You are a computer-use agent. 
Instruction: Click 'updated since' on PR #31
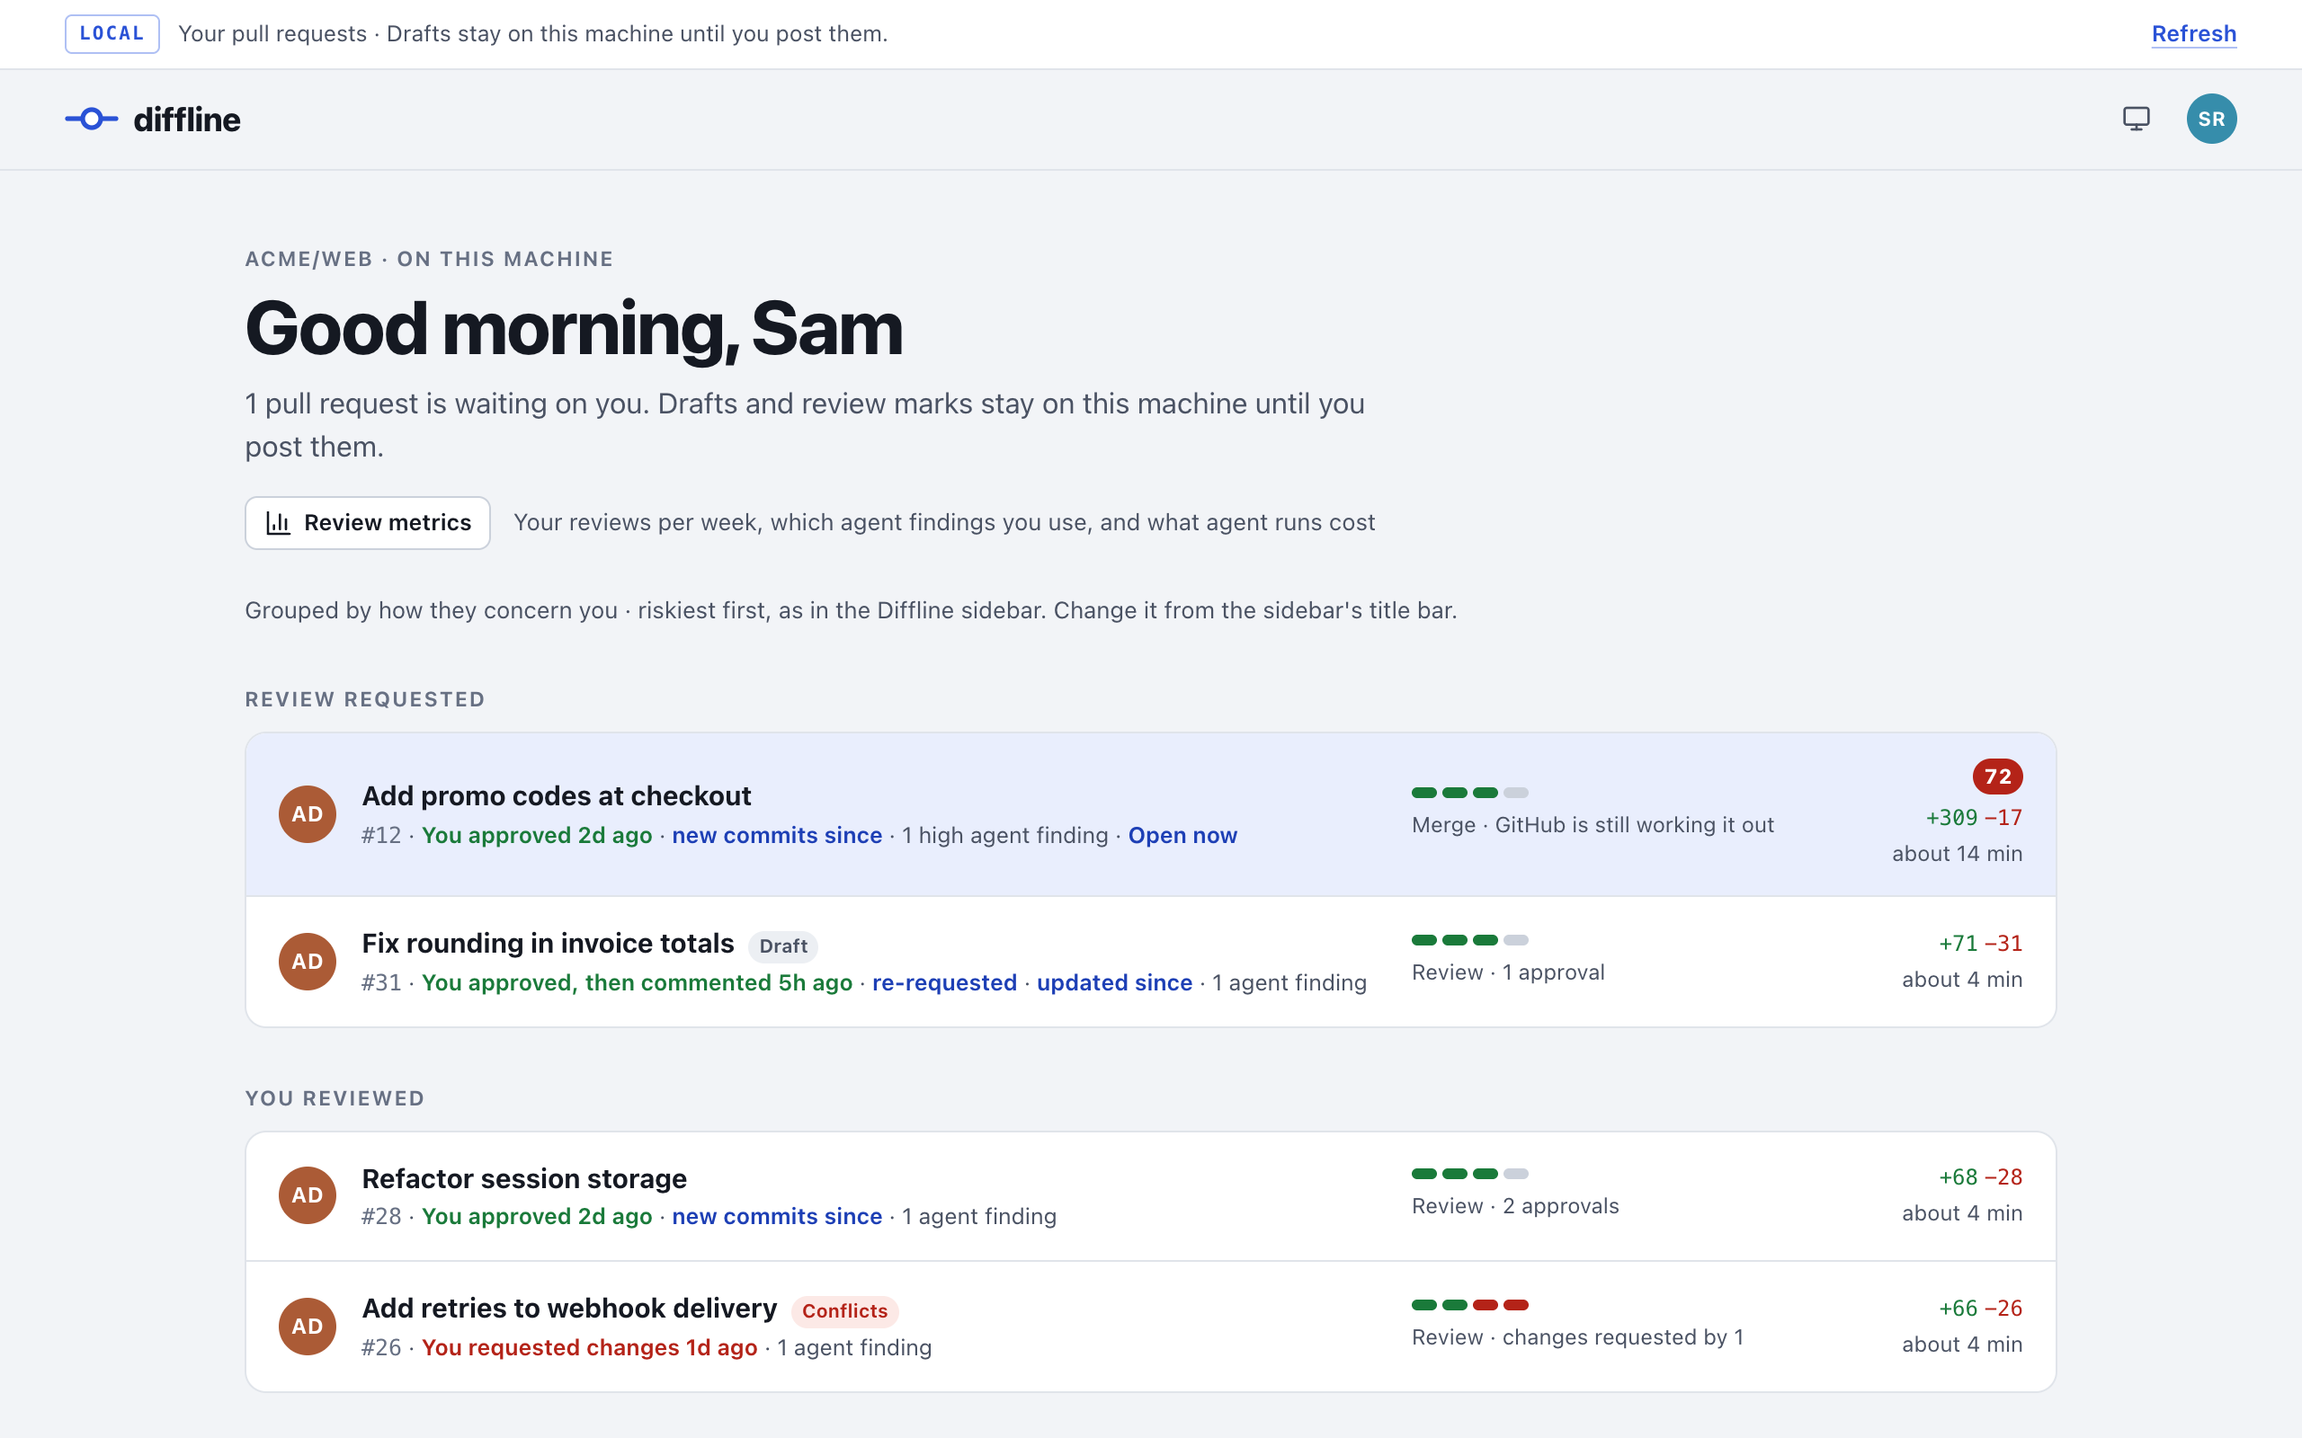[x=1114, y=982]
